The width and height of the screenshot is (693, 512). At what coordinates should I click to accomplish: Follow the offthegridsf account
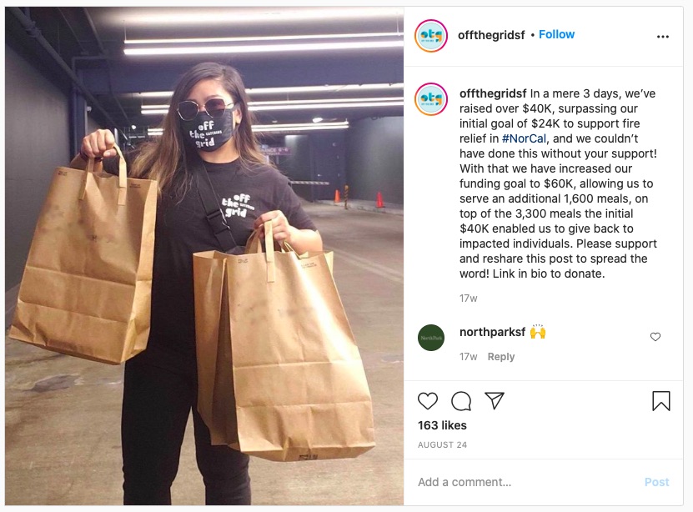556,34
